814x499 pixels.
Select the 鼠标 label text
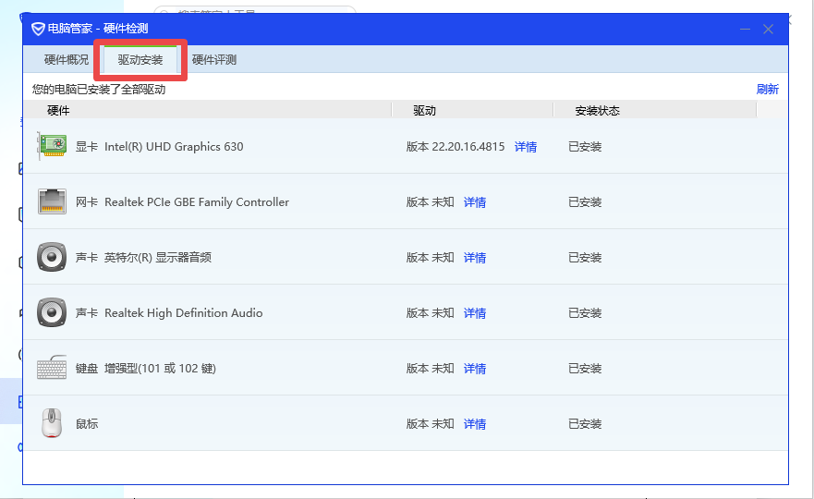pos(87,424)
